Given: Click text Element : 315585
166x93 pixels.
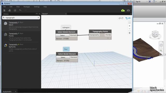Looking at the screenshot, I should pos(62,39).
